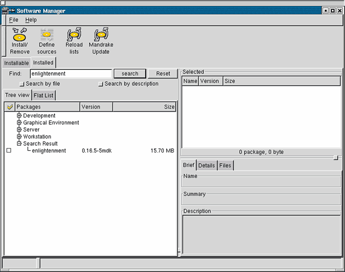Click the 0.16.5-5mdk version text
The height and width of the screenshot is (272, 345).
pos(97,151)
